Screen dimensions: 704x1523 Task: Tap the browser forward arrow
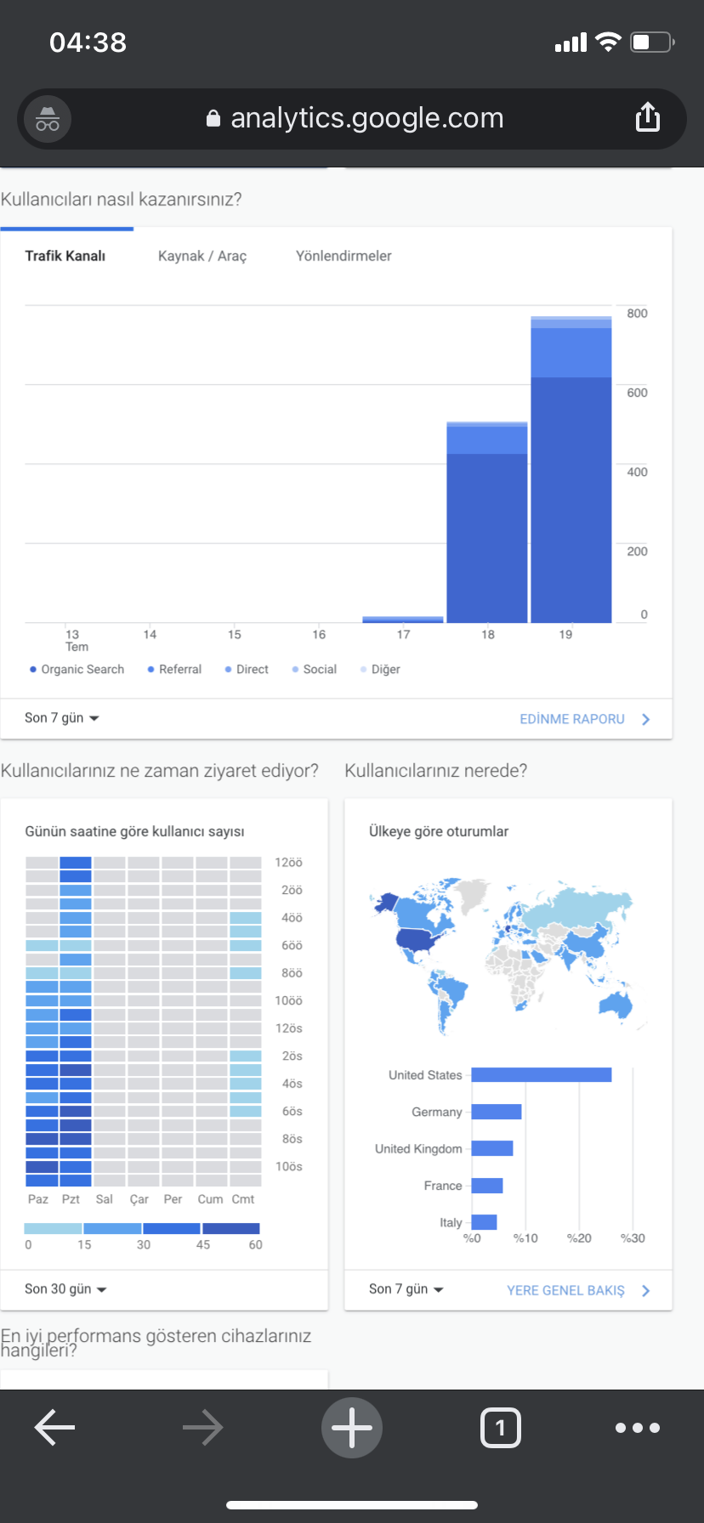[203, 1427]
